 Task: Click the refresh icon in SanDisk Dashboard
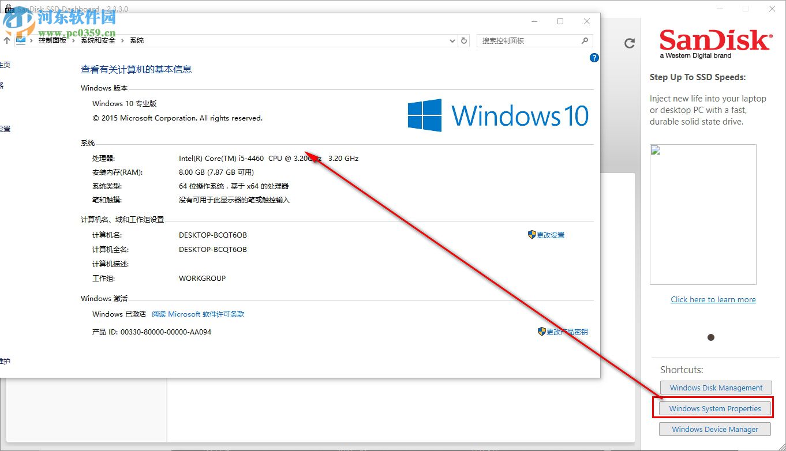point(630,43)
